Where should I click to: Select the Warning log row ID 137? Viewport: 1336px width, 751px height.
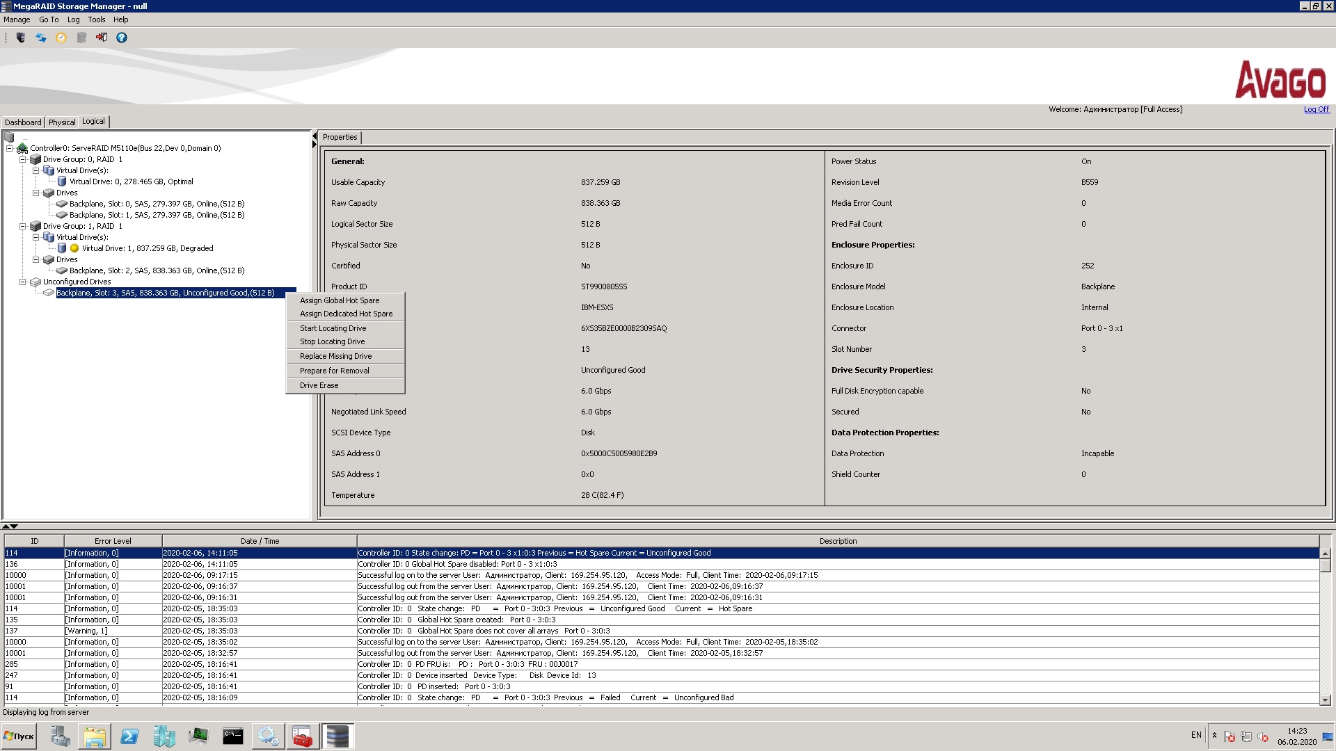(x=662, y=631)
